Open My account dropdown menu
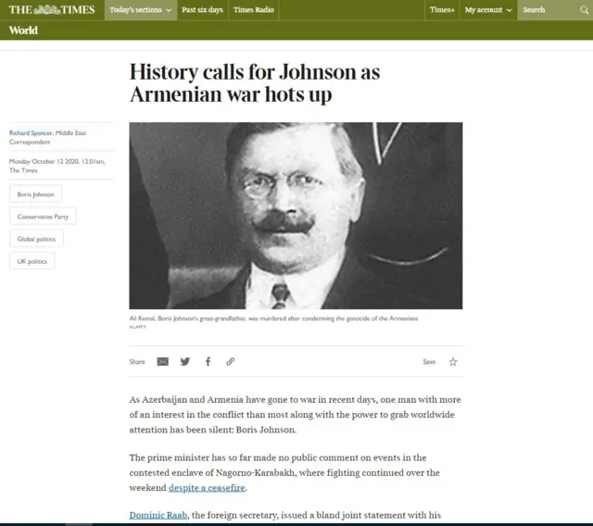This screenshot has width=593, height=526. click(x=487, y=10)
